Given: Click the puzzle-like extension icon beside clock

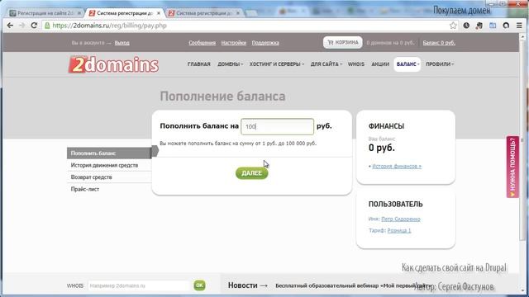Looking at the screenshot, I should [x=479, y=26].
